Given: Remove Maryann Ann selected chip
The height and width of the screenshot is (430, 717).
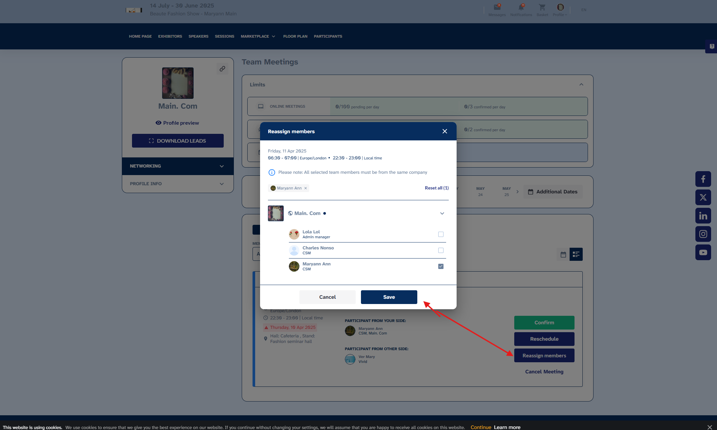Looking at the screenshot, I should (306, 188).
